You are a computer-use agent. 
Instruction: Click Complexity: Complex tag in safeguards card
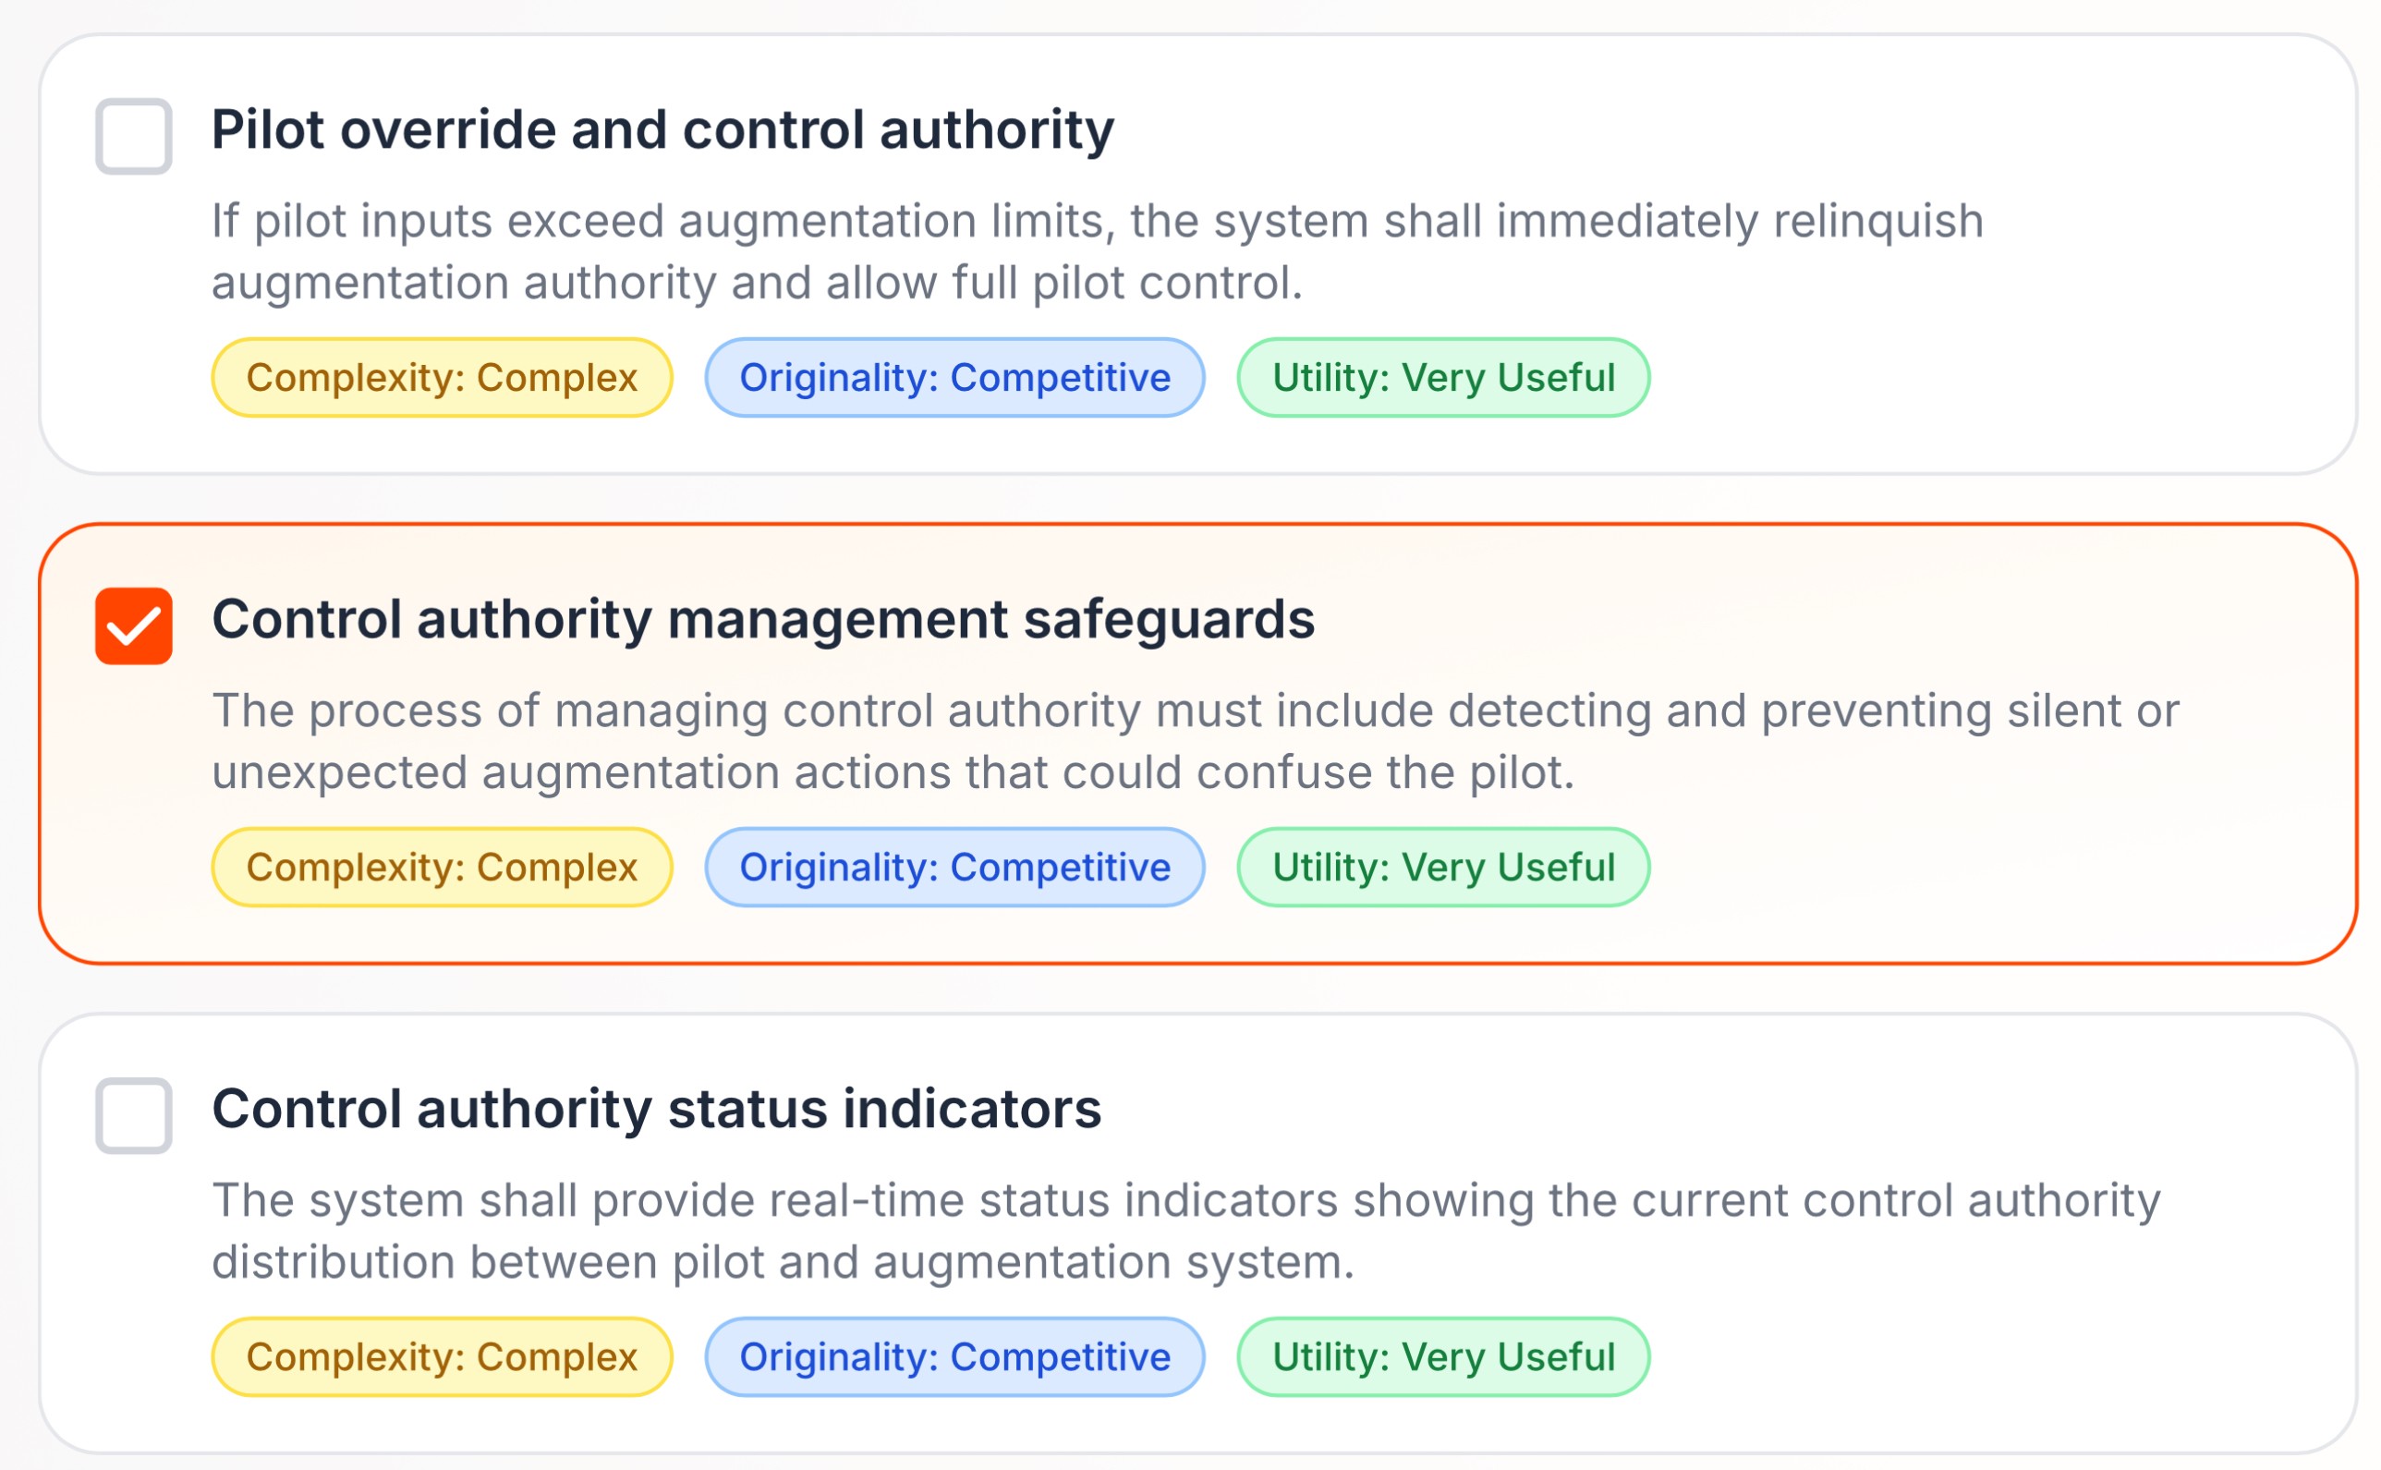click(x=442, y=868)
